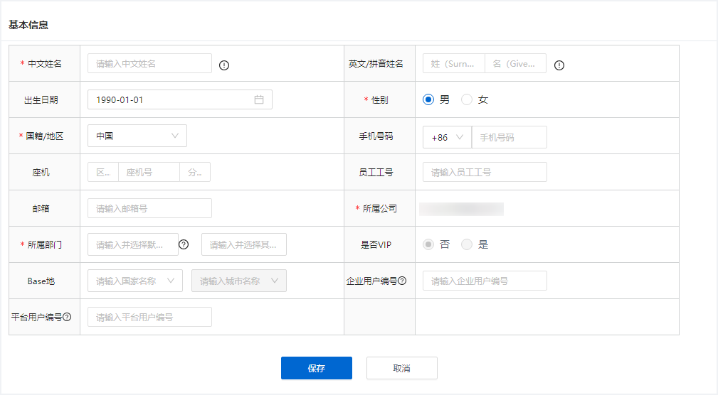Open the Base地 city name dropdown
Screen dimensions: 718x395
click(x=239, y=281)
